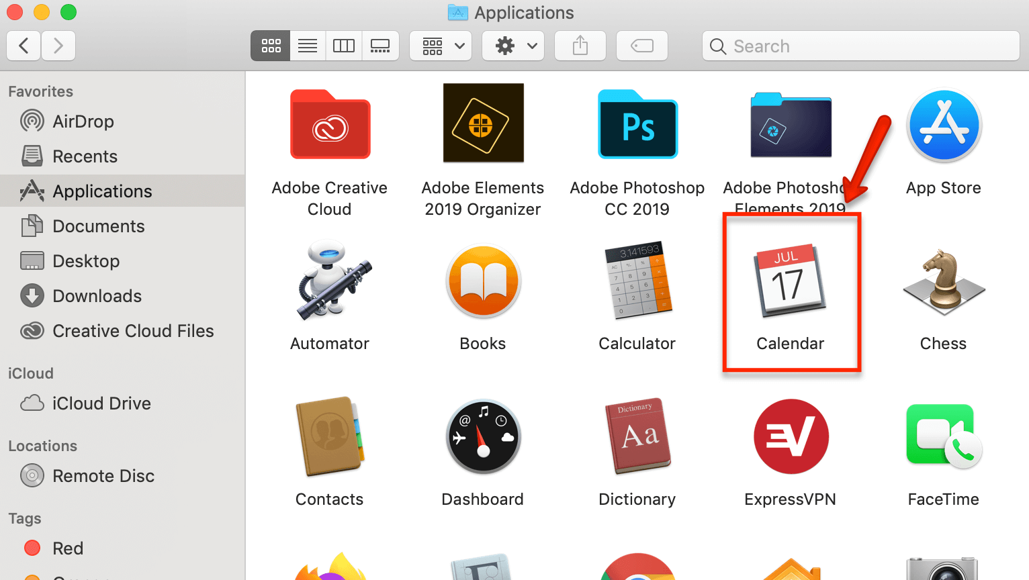Select the Dictionary app icon
1029x580 pixels.
coord(638,436)
